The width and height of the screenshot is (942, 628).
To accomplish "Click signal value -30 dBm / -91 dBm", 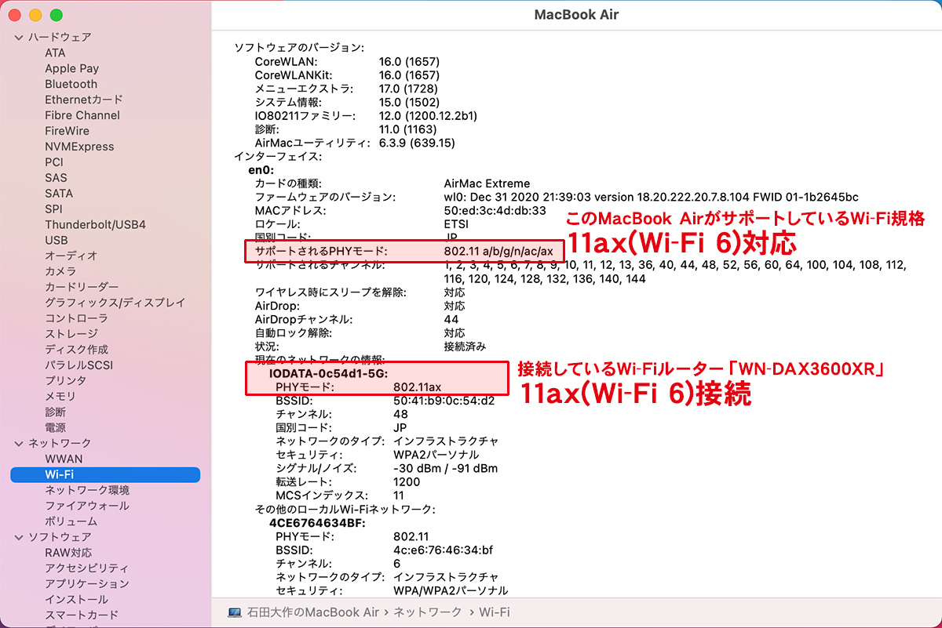I will pyautogui.click(x=445, y=468).
